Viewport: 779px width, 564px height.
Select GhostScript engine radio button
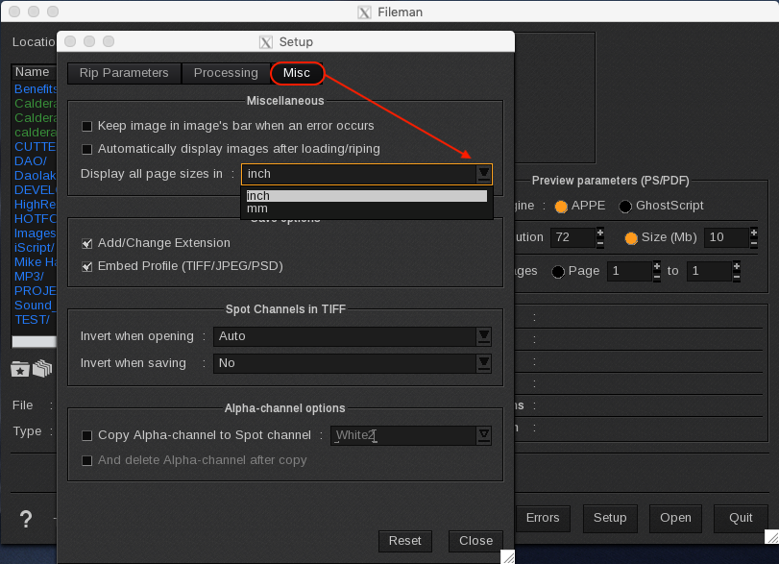point(625,206)
